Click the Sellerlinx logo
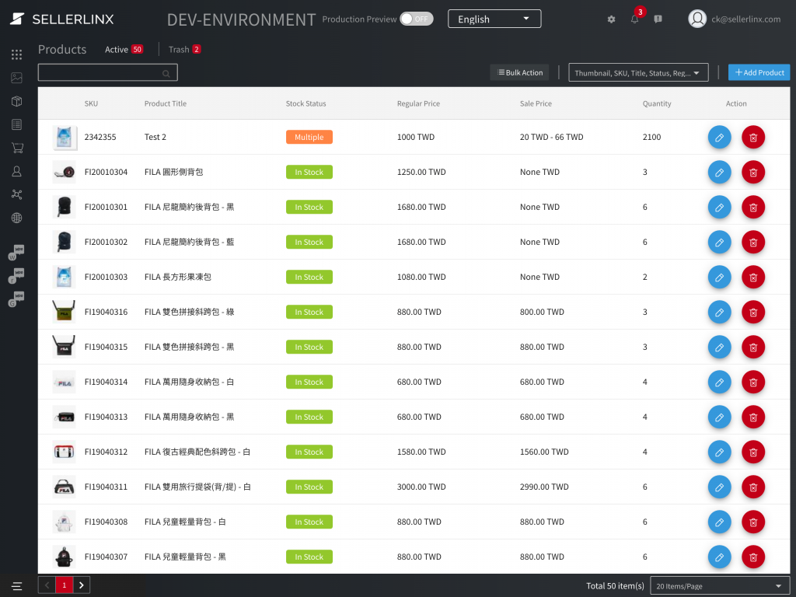796x597 pixels. point(61,19)
